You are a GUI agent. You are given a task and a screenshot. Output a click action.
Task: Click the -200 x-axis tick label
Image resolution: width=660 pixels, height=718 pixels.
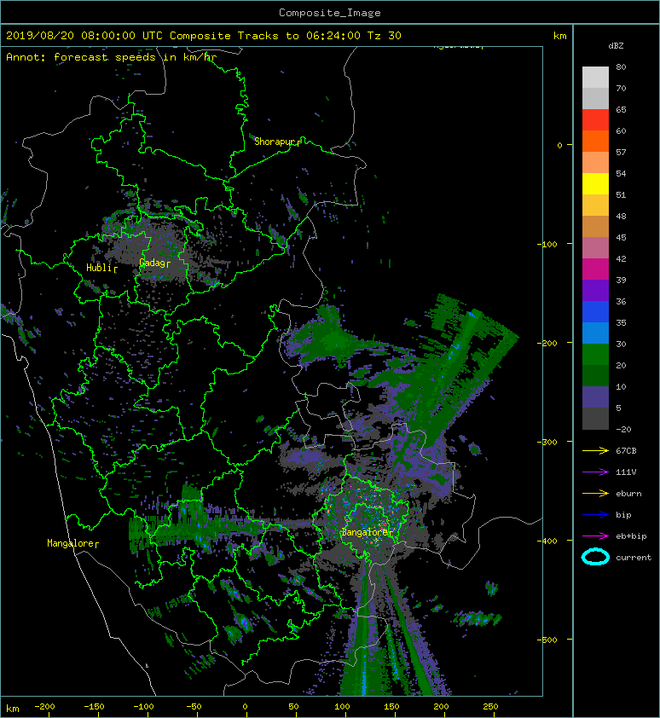(44, 707)
